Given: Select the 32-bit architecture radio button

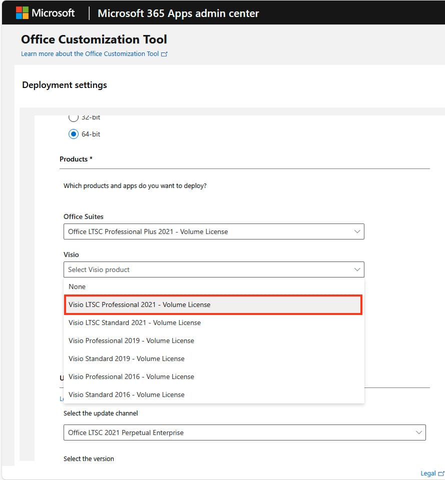Looking at the screenshot, I should point(74,117).
